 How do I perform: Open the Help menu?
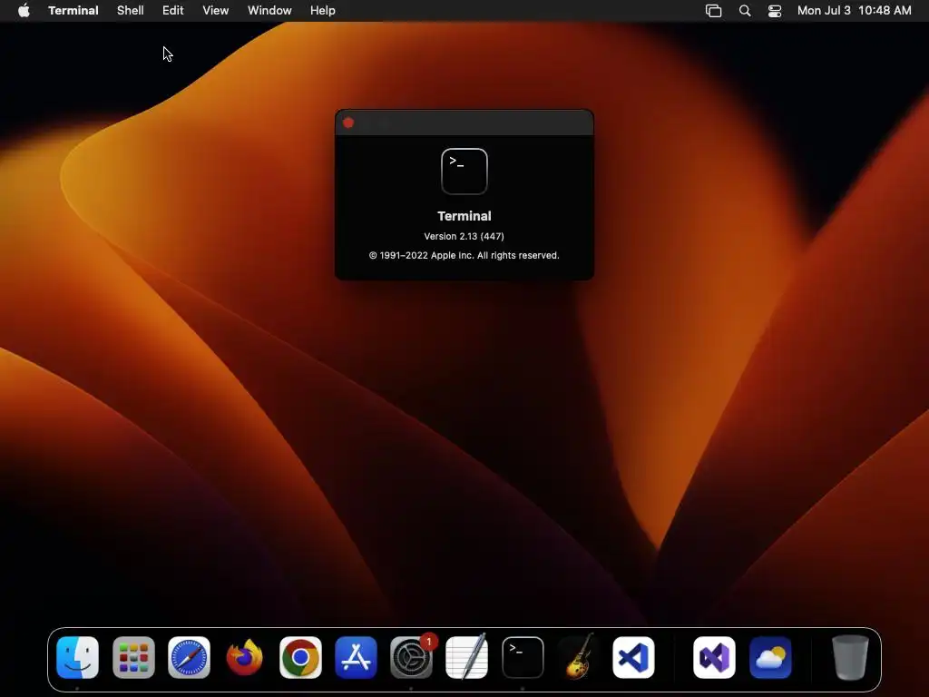point(323,11)
